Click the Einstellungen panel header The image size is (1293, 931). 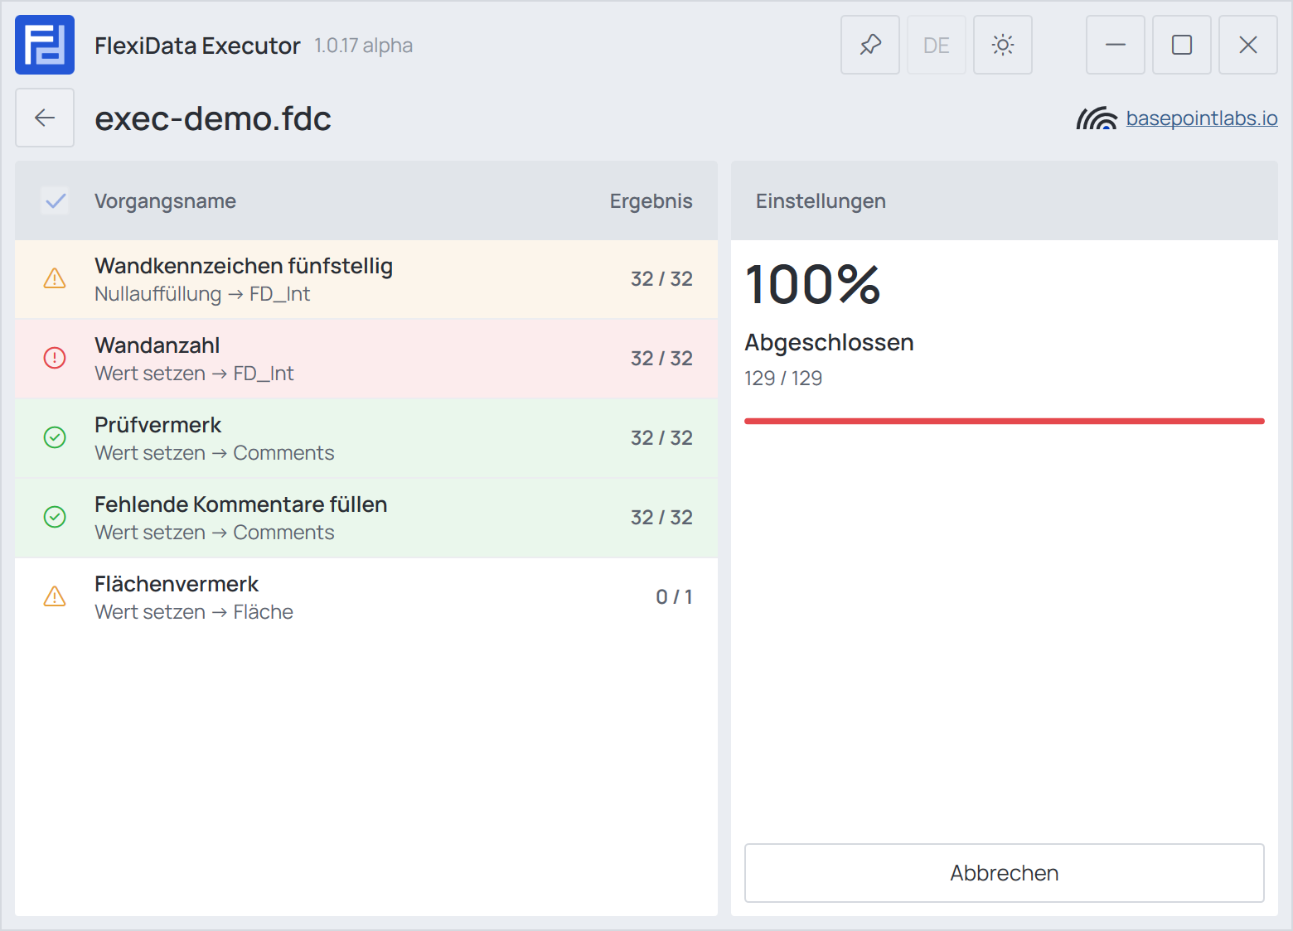1005,201
